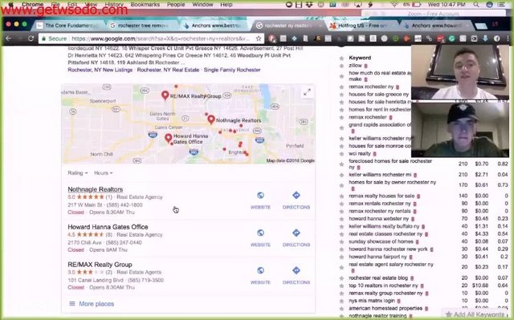Click the 'Add All Keywords' button
The height and width of the screenshot is (320, 514).
(475, 314)
